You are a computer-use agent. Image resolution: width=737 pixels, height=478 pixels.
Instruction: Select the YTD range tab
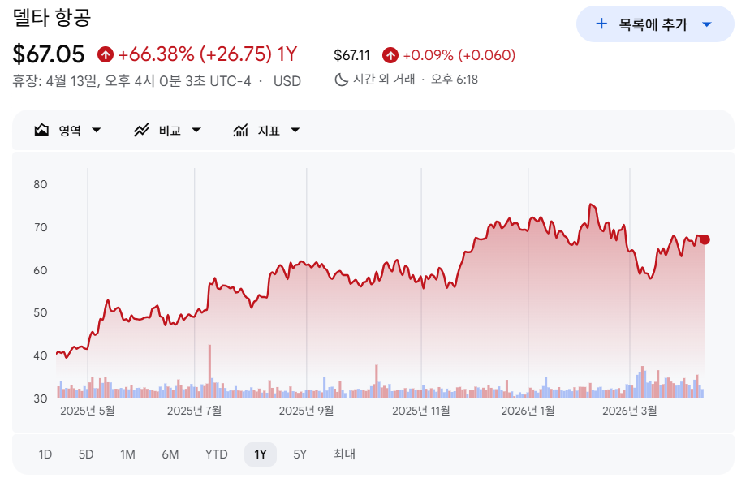tap(215, 454)
